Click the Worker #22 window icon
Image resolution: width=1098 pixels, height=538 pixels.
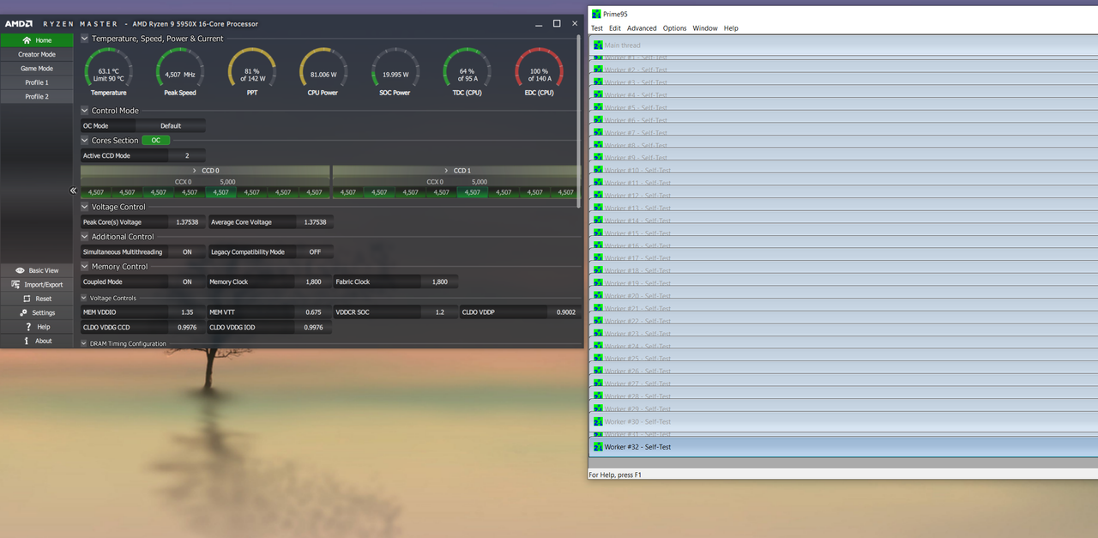click(x=598, y=321)
